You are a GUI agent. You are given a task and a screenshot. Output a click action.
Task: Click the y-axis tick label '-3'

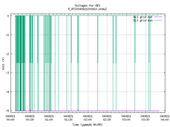(x=7, y=73)
